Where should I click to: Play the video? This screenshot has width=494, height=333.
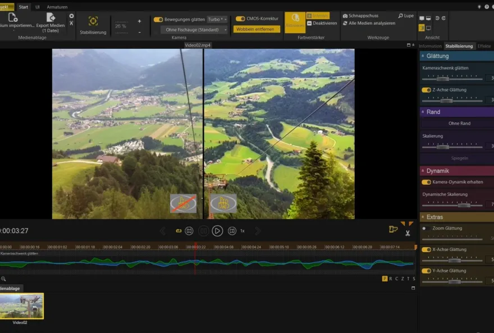click(x=217, y=231)
